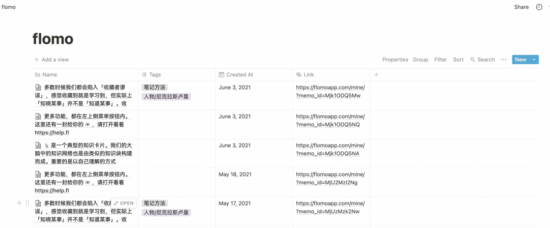The width and height of the screenshot is (550, 228).
Task: Click 人物/尼克拉斯卢曼 tag in first row
Action: tap(166, 97)
